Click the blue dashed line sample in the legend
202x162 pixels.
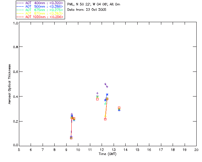click(20, 6)
